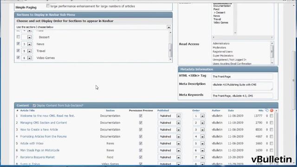Screen dimensions: 297x167
Task: Sort content by the Date column header
Action: 231,110
